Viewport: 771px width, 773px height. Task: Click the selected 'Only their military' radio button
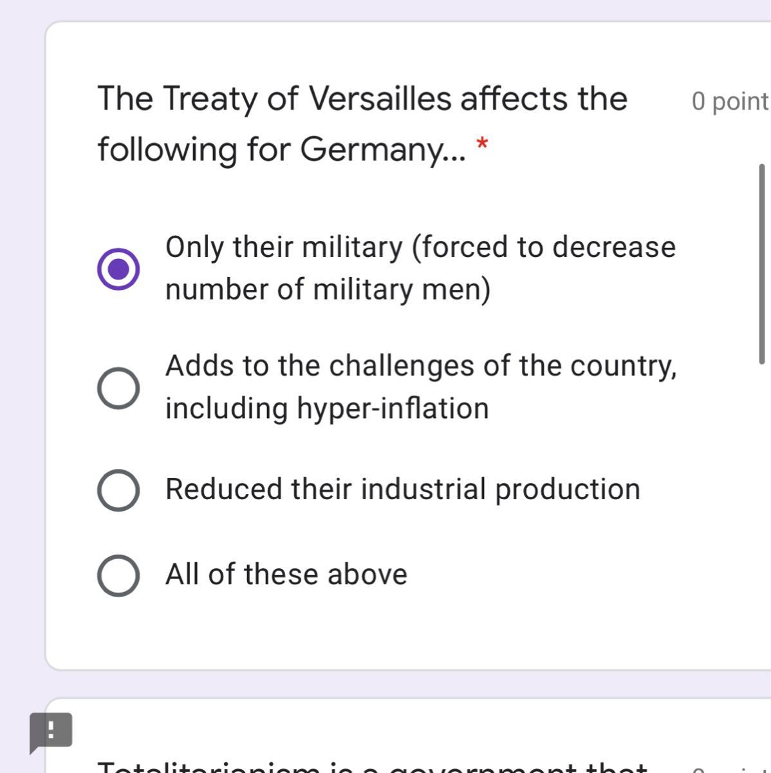pyautogui.click(x=118, y=269)
